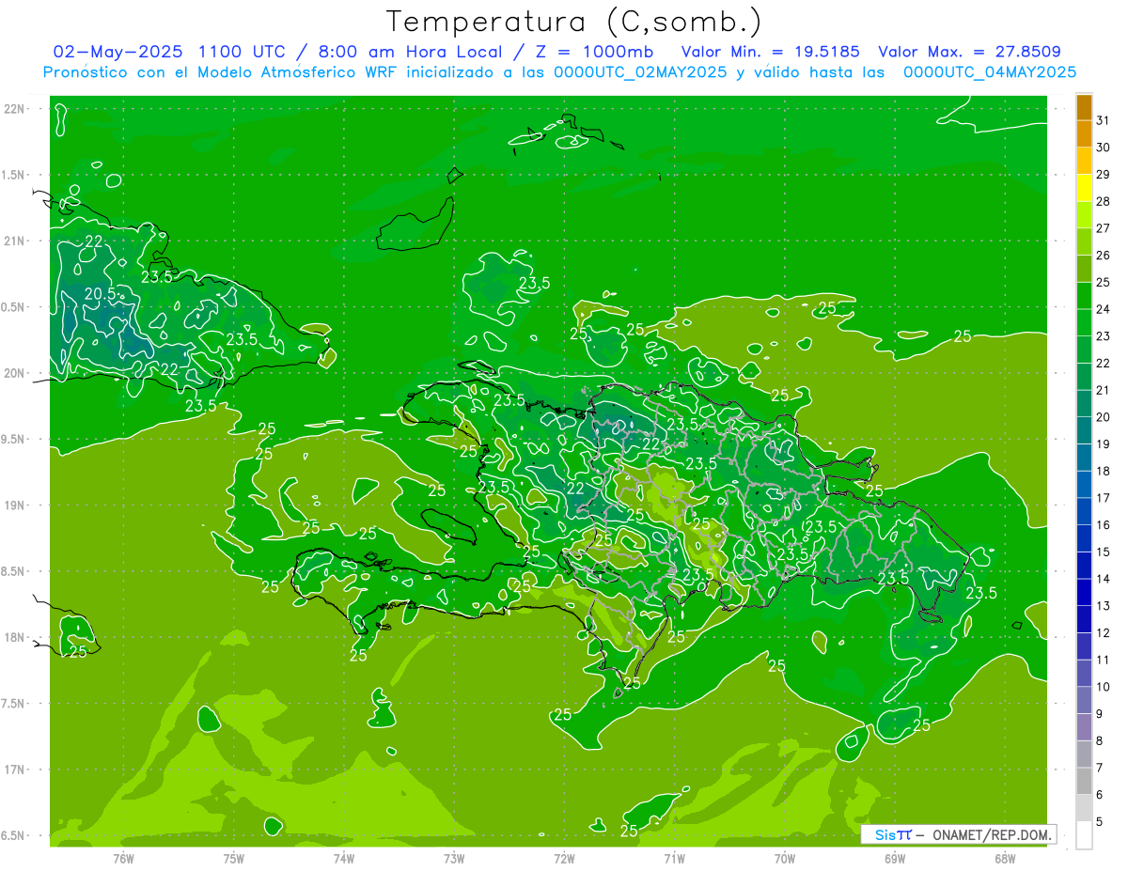This screenshot has width=1128, height=871.
Task: Click the color bar segment between 13 and 14
Action: point(1084,592)
